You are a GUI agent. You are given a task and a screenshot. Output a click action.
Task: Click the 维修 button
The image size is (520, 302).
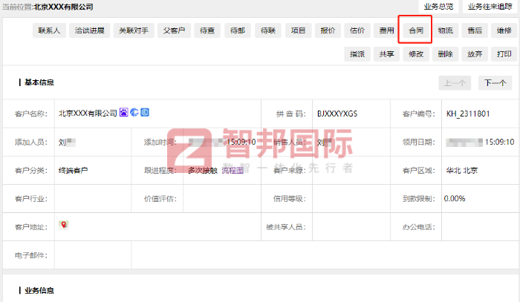pyautogui.click(x=504, y=30)
